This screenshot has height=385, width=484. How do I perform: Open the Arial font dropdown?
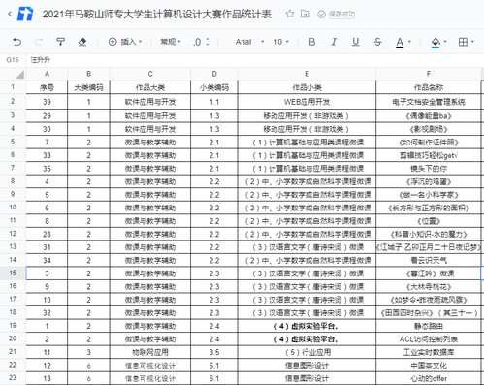coord(249,42)
